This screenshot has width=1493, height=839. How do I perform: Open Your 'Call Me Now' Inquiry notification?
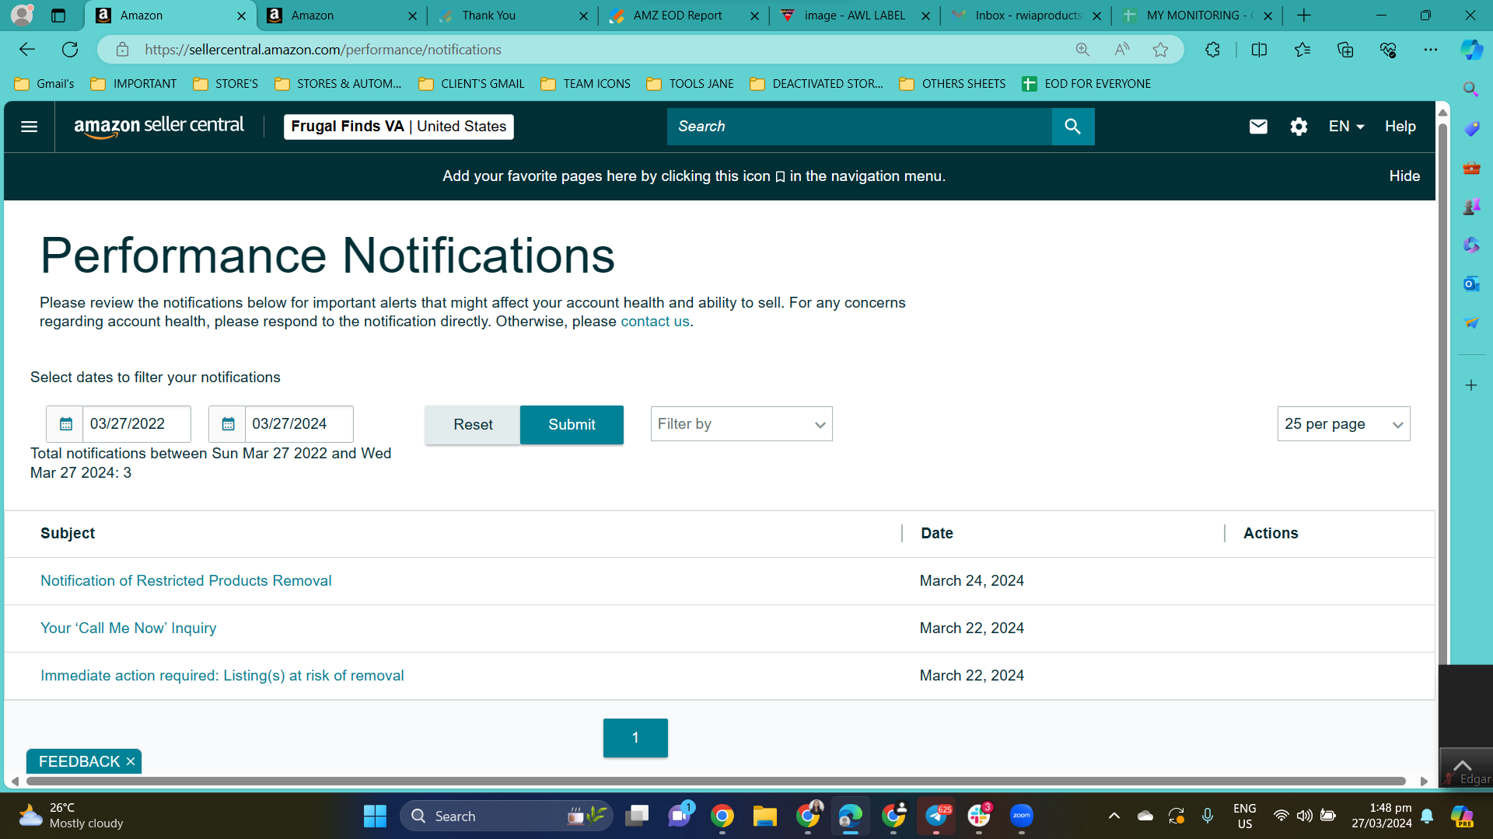tap(128, 628)
